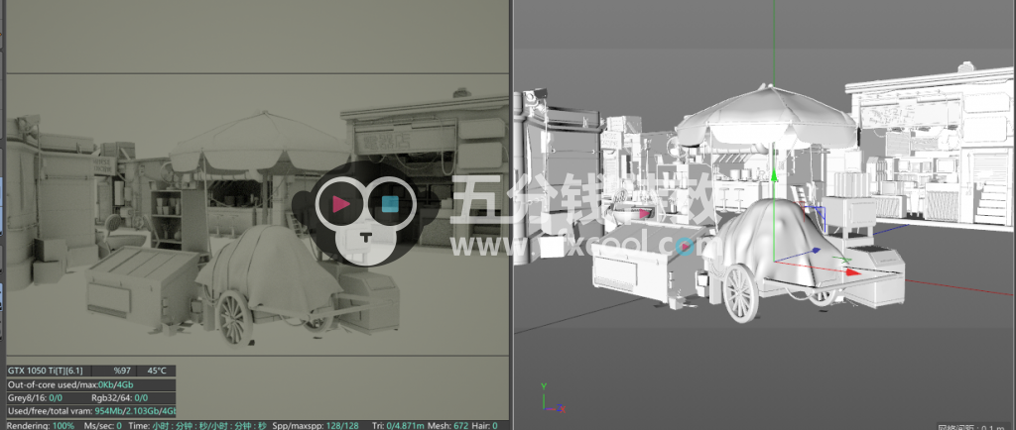Grab the green Y-axis arrow of the gizmo
The image size is (1016, 430).
coord(773,174)
